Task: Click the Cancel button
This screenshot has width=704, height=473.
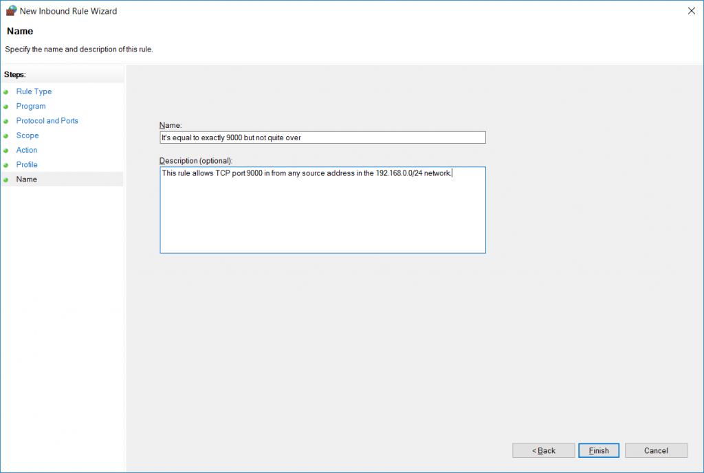Action: [656, 450]
